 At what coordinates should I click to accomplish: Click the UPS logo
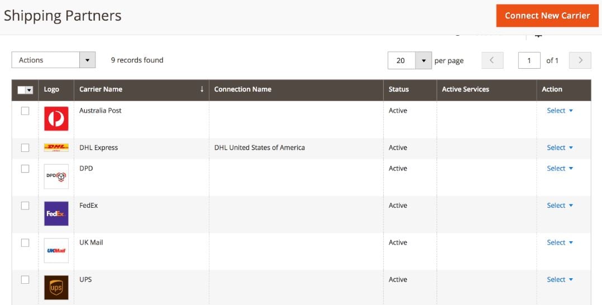(x=56, y=287)
